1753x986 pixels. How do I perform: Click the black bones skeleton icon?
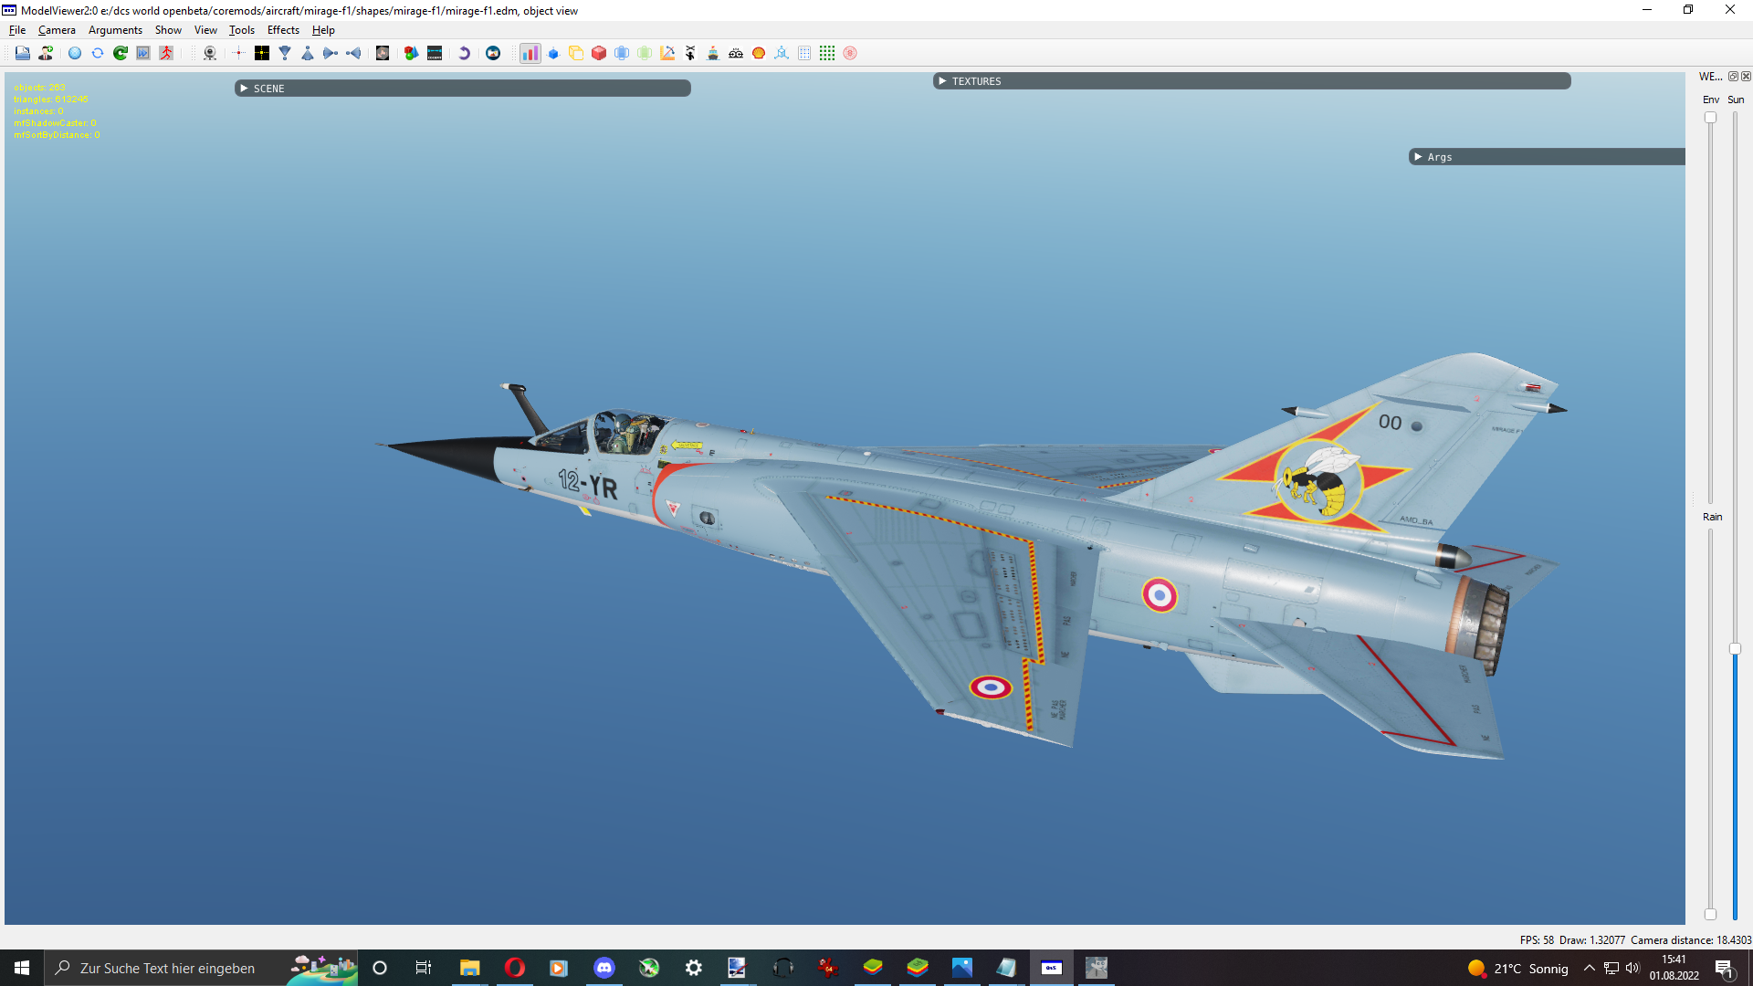(690, 53)
